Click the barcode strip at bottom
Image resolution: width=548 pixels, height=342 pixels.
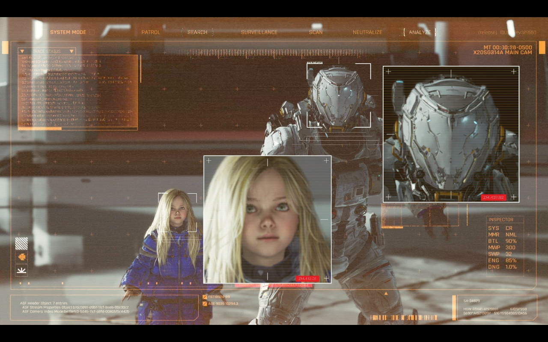coord(405,318)
